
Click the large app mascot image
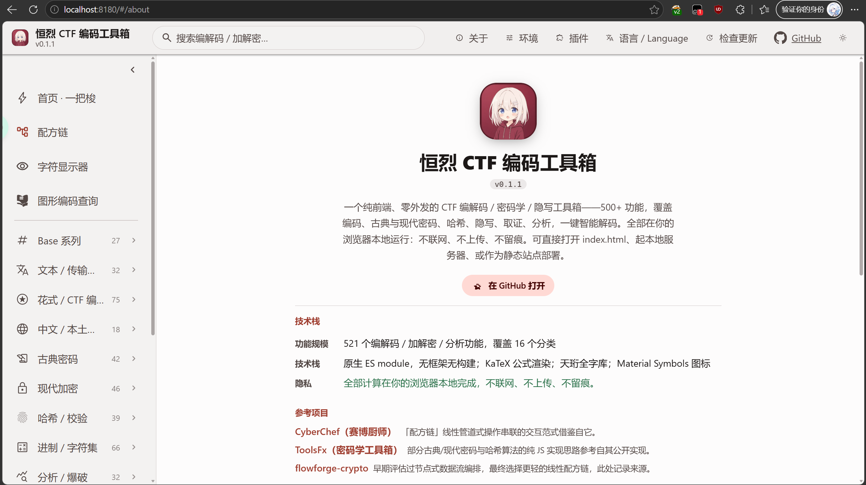coord(508,111)
